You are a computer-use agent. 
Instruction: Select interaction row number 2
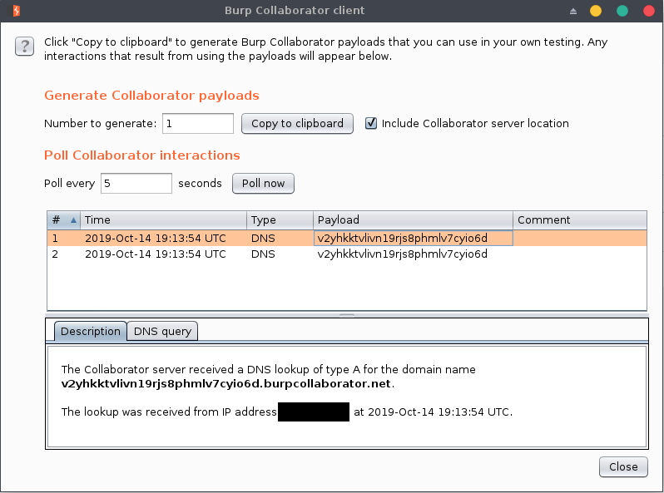347,254
